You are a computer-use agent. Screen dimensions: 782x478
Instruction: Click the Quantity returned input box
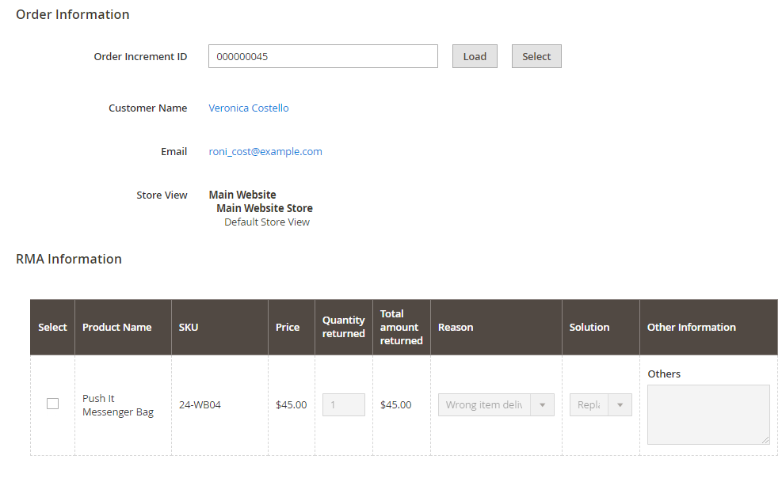click(x=343, y=405)
